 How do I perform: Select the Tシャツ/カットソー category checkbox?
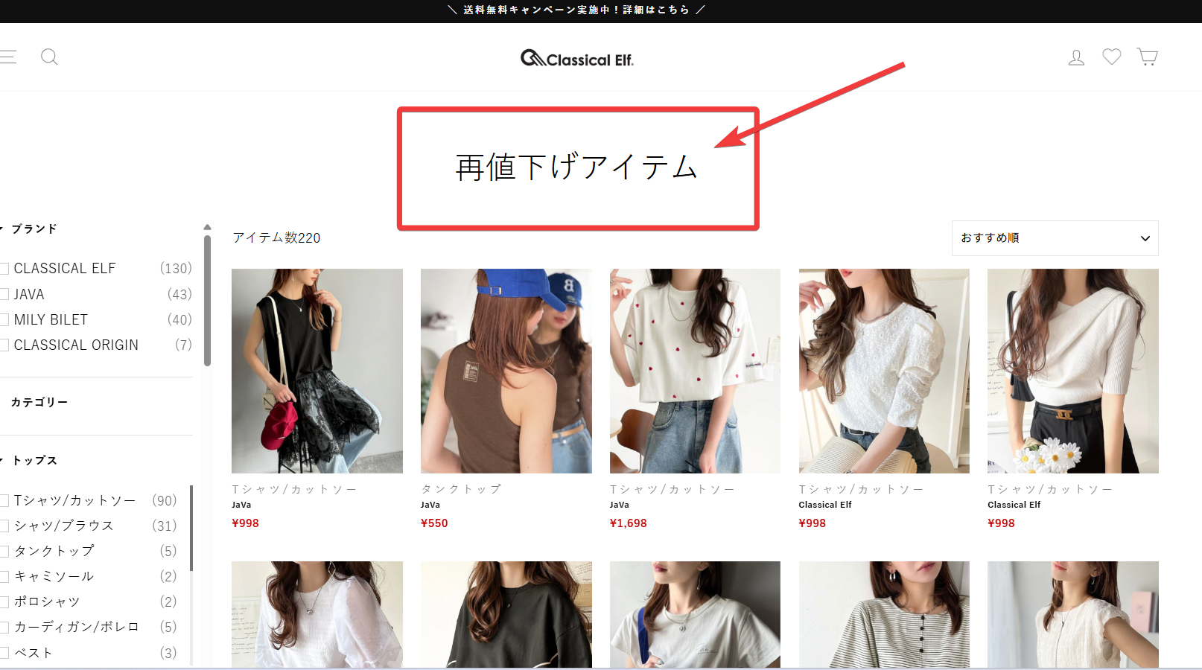[5, 501]
